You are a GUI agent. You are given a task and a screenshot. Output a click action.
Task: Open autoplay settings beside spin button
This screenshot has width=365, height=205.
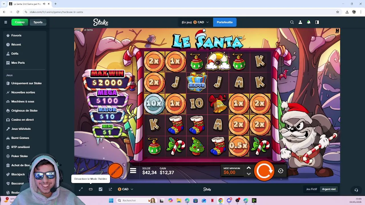coord(281,171)
